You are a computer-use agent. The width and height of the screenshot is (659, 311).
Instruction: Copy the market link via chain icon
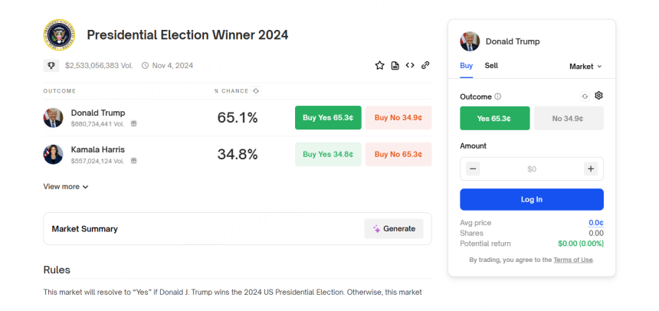(x=425, y=66)
